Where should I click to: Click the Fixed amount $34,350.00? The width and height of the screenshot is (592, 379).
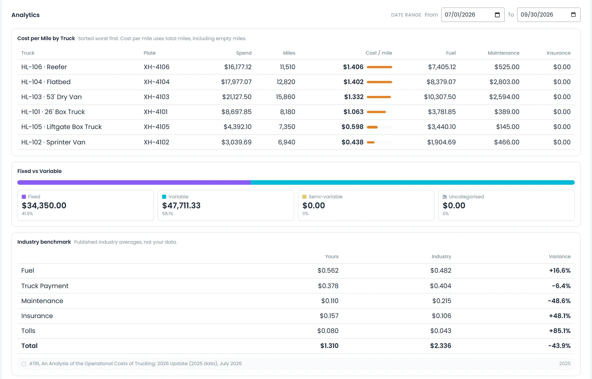point(44,206)
